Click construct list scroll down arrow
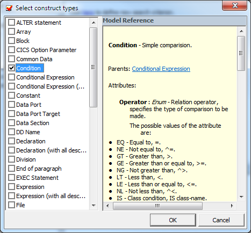 point(94,206)
